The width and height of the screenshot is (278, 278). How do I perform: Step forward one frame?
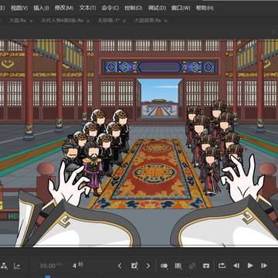coord(264,266)
